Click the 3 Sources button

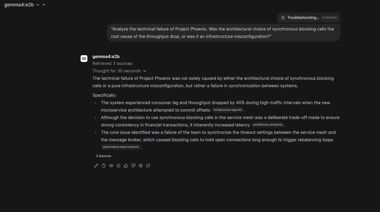click(104, 156)
